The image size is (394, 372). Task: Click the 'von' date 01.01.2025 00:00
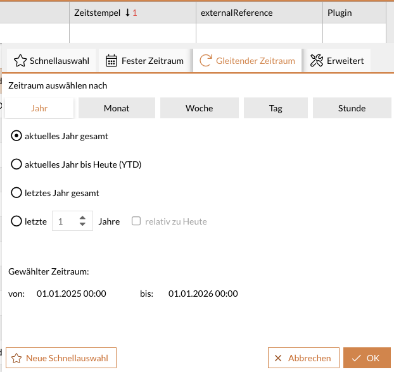[72, 294]
